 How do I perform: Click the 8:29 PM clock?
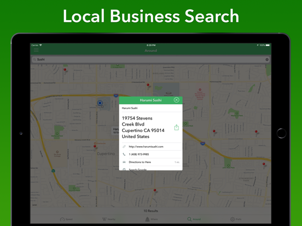151,45
